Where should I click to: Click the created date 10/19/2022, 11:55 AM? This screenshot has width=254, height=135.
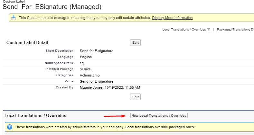pyautogui.click(x=123, y=87)
